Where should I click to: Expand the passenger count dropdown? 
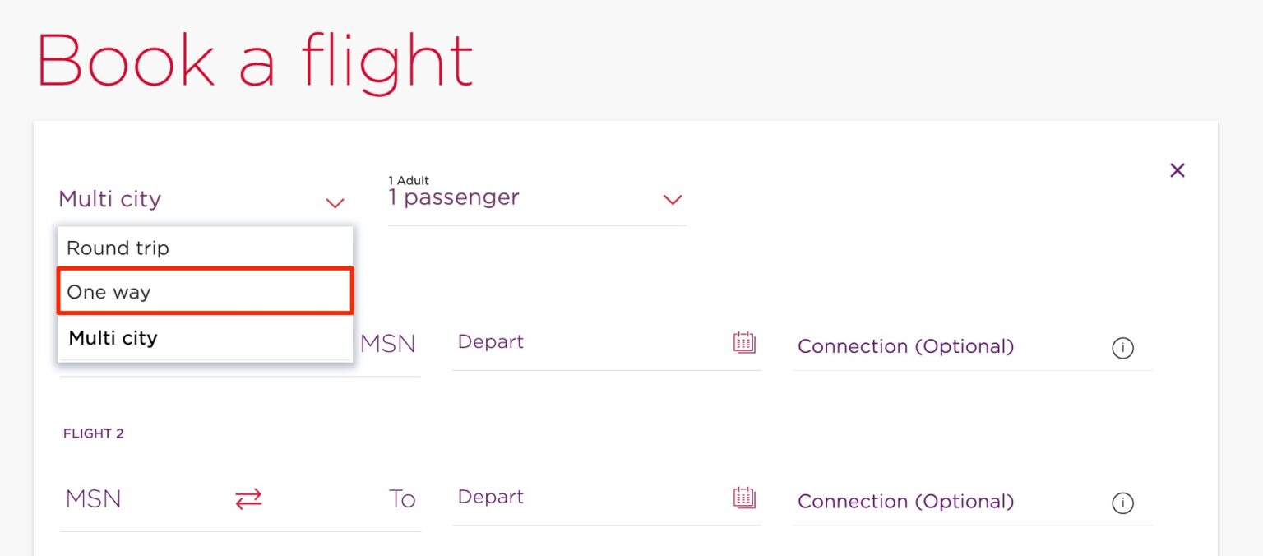click(x=673, y=200)
